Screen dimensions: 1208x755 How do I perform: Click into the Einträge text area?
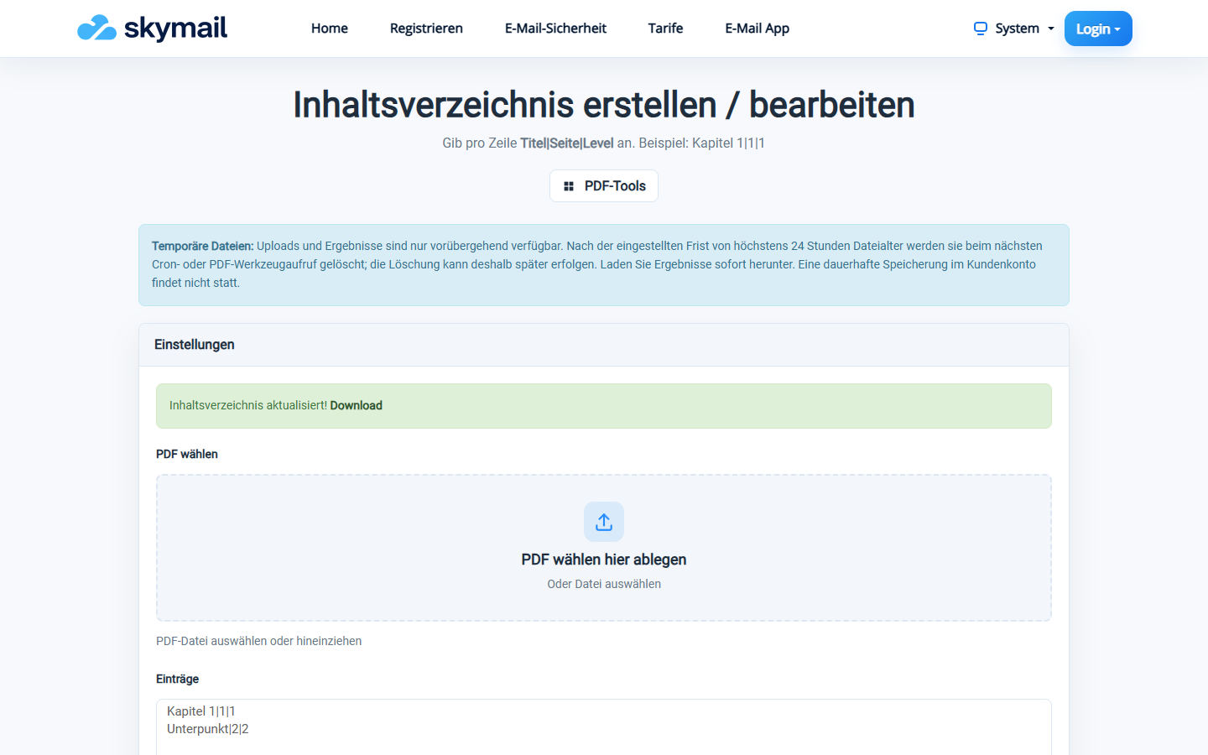click(x=604, y=726)
